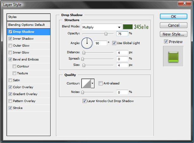
Task: Enable the Inner Glow checkbox
Action: pyautogui.click(x=10, y=52)
